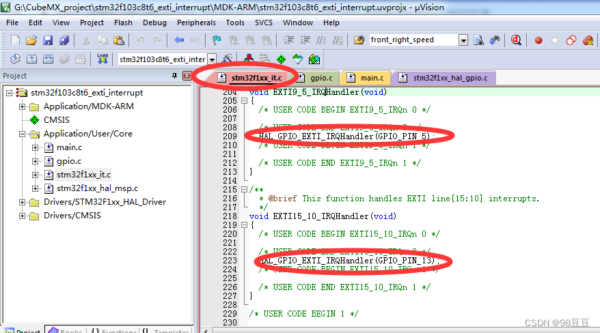Viewport: 600px width, 333px height.
Task: Save all files with Save All icon
Action: 64,40
